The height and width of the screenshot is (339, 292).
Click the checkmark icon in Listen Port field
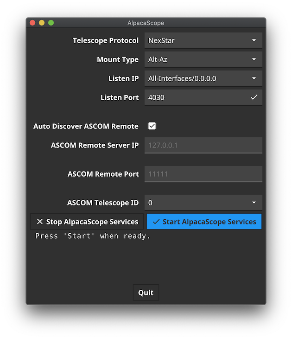coord(254,97)
